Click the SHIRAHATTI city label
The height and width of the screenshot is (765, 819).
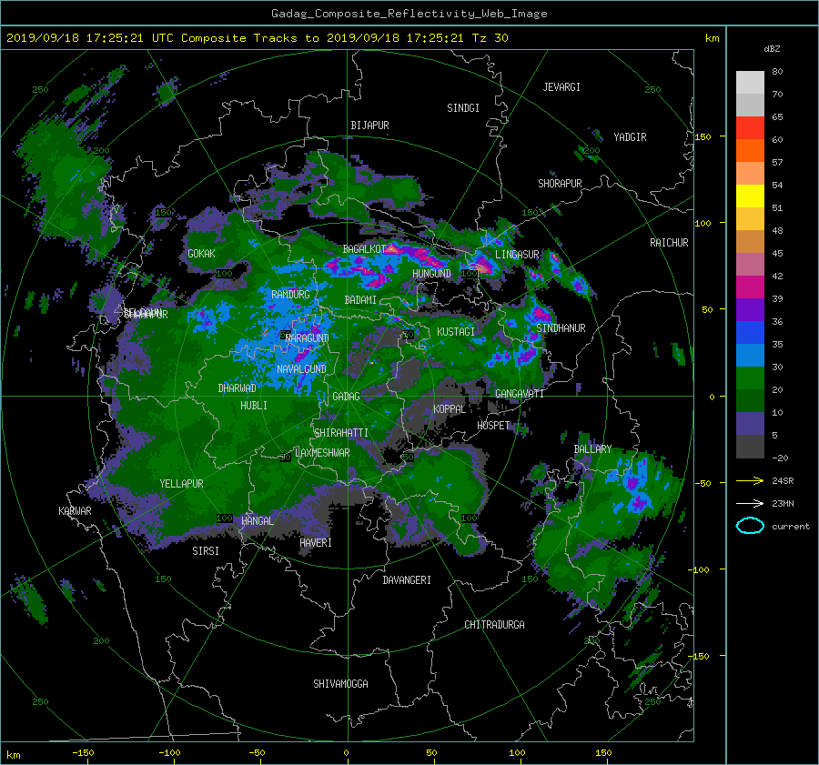click(341, 433)
